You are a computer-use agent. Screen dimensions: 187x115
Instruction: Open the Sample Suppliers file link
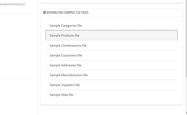[x=65, y=85]
